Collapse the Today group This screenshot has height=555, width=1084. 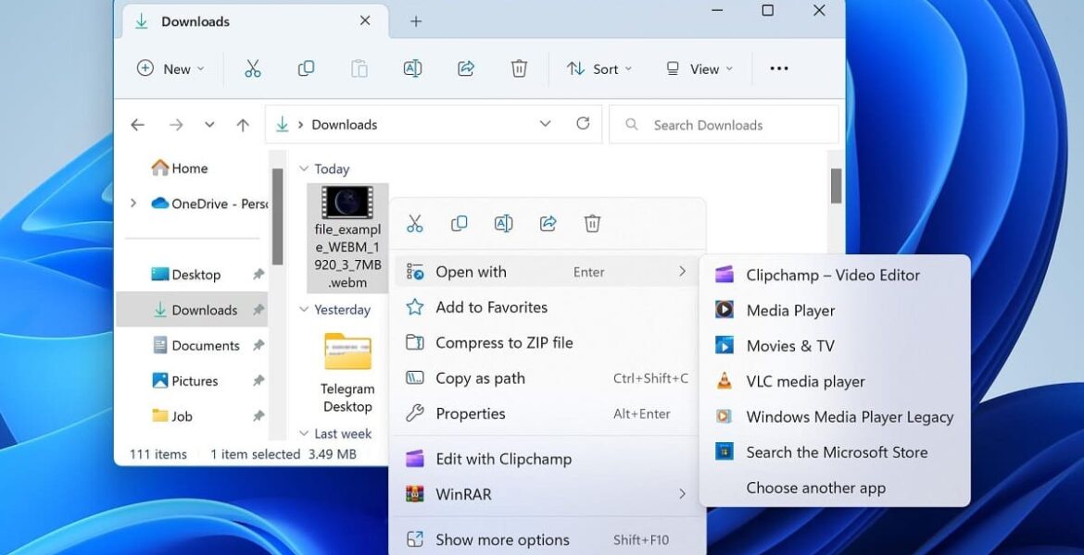click(303, 169)
